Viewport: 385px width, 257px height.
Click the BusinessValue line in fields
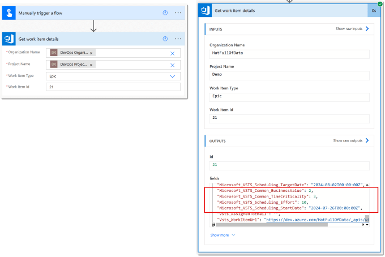(x=265, y=191)
